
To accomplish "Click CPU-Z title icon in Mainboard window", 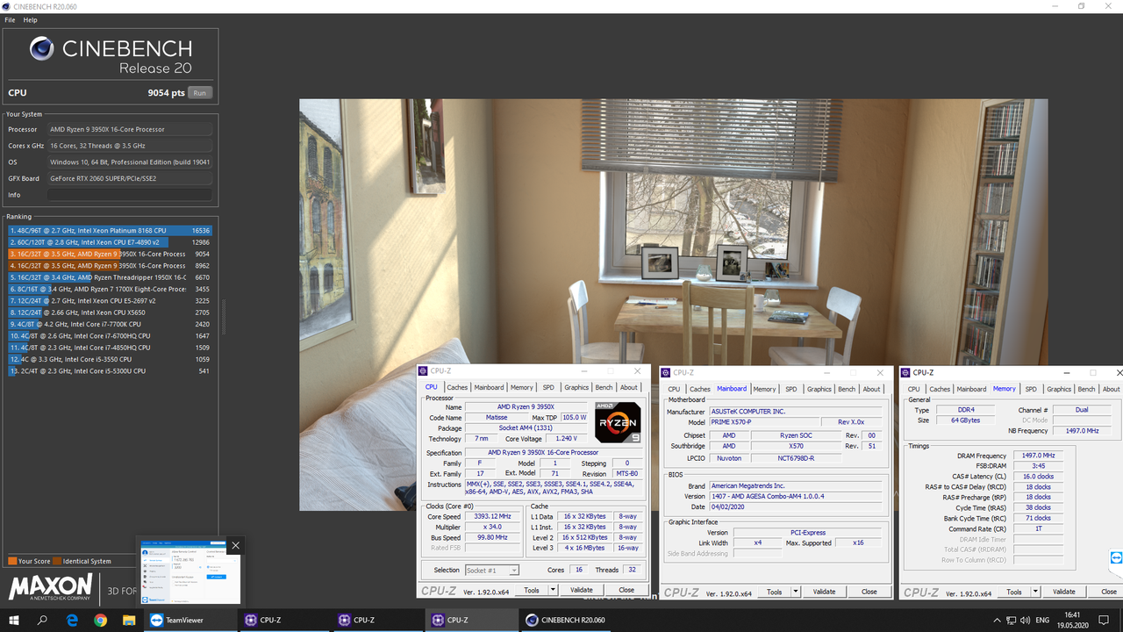I will coord(667,372).
